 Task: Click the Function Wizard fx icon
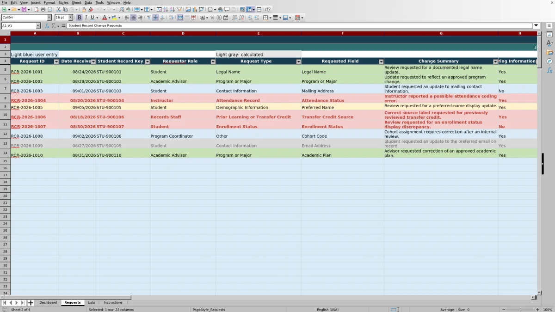click(47, 26)
